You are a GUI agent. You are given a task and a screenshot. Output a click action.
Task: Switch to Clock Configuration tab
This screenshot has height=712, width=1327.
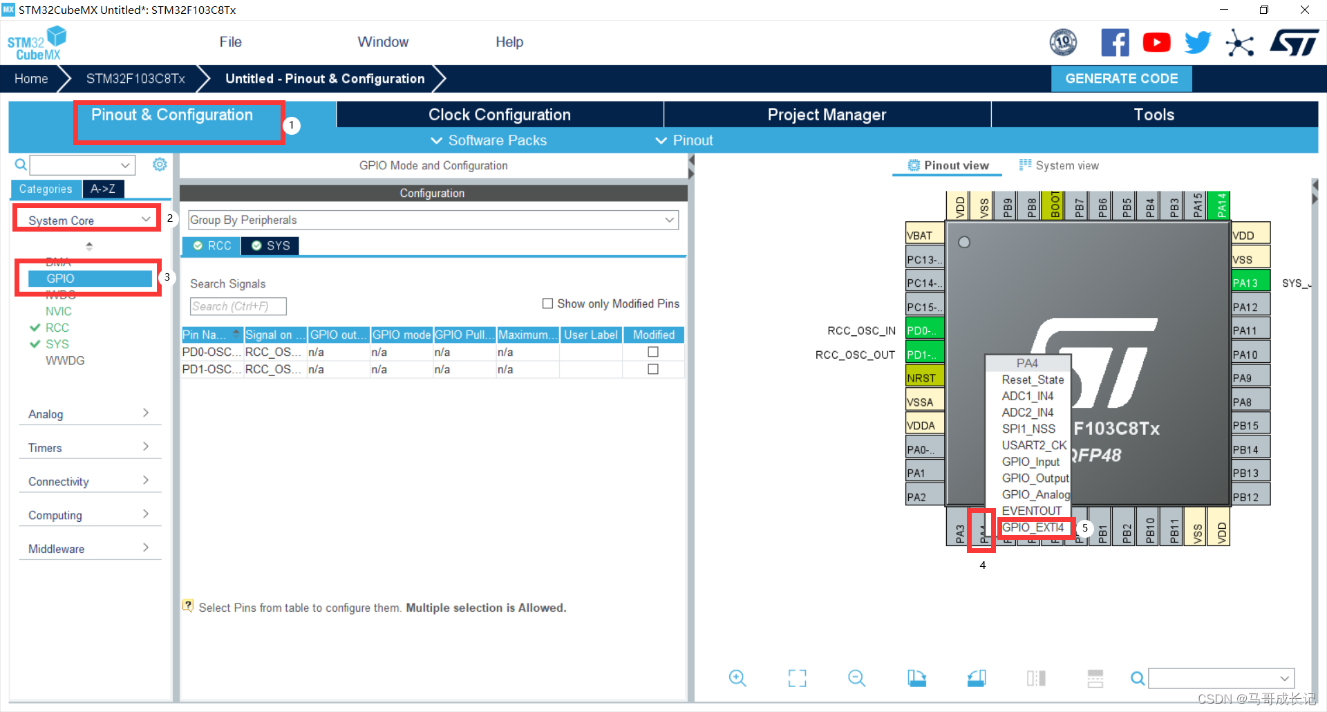click(x=500, y=114)
